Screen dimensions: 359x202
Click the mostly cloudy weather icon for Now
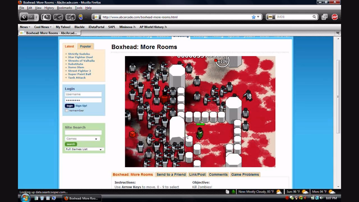coord(279,192)
